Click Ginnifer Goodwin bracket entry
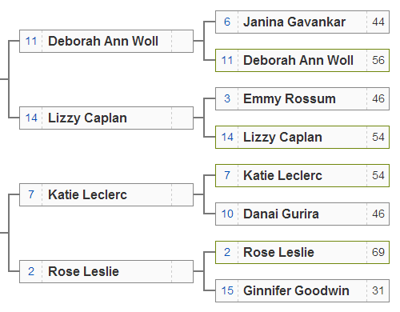Viewport: 400px width, 312px height. (302, 290)
